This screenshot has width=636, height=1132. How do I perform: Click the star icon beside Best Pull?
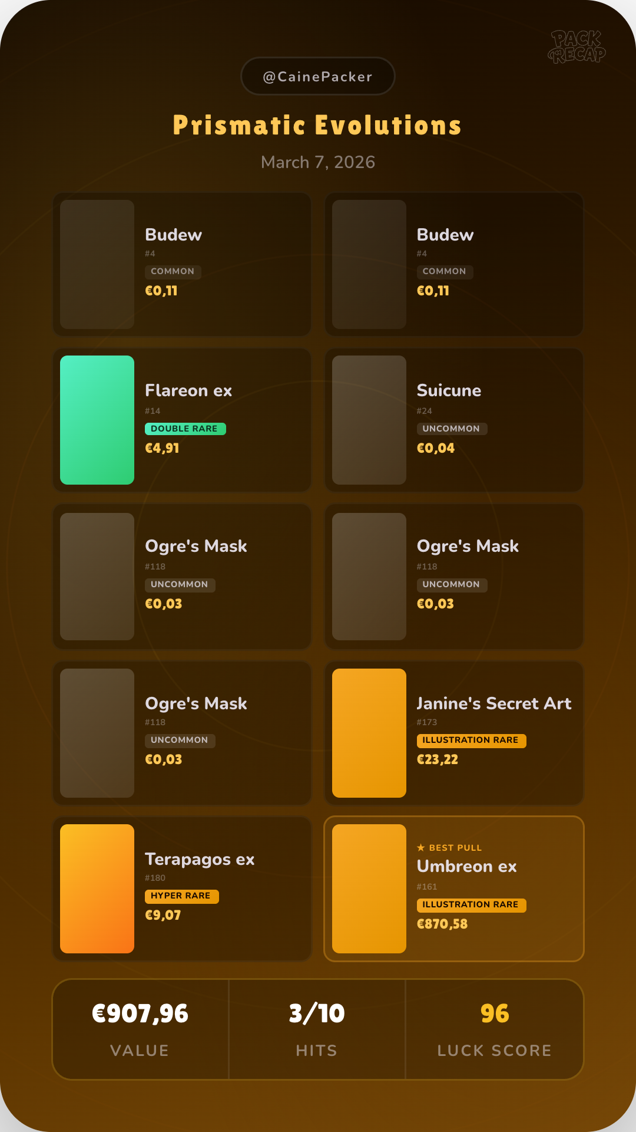pyautogui.click(x=421, y=848)
